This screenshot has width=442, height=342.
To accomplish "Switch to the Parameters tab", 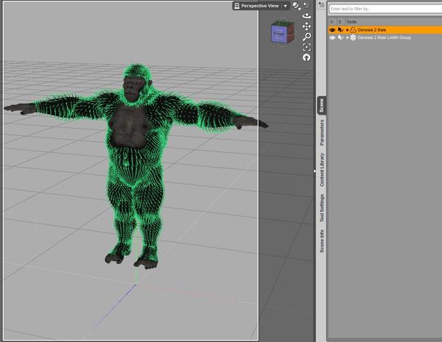I will pyautogui.click(x=322, y=132).
